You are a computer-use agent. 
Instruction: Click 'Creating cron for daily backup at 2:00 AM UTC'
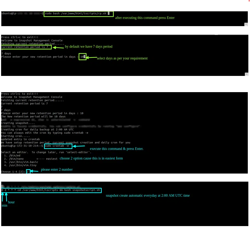(37, 130)
